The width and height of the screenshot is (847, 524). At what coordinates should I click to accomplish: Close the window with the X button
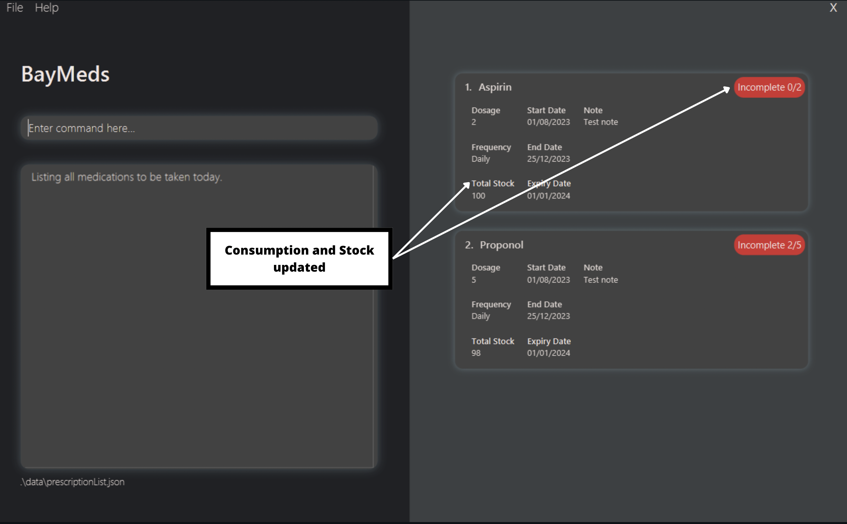click(833, 8)
